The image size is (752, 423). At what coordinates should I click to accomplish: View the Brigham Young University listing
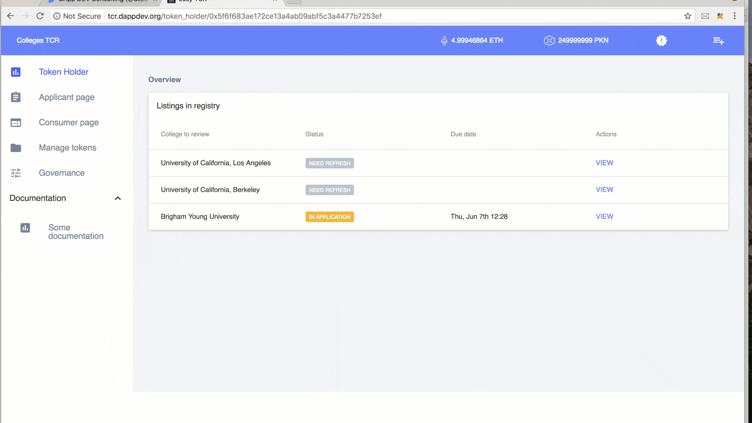point(604,217)
